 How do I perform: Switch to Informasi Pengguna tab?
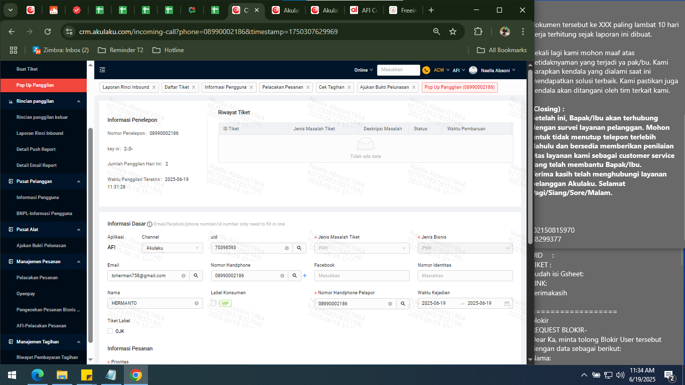pyautogui.click(x=226, y=87)
